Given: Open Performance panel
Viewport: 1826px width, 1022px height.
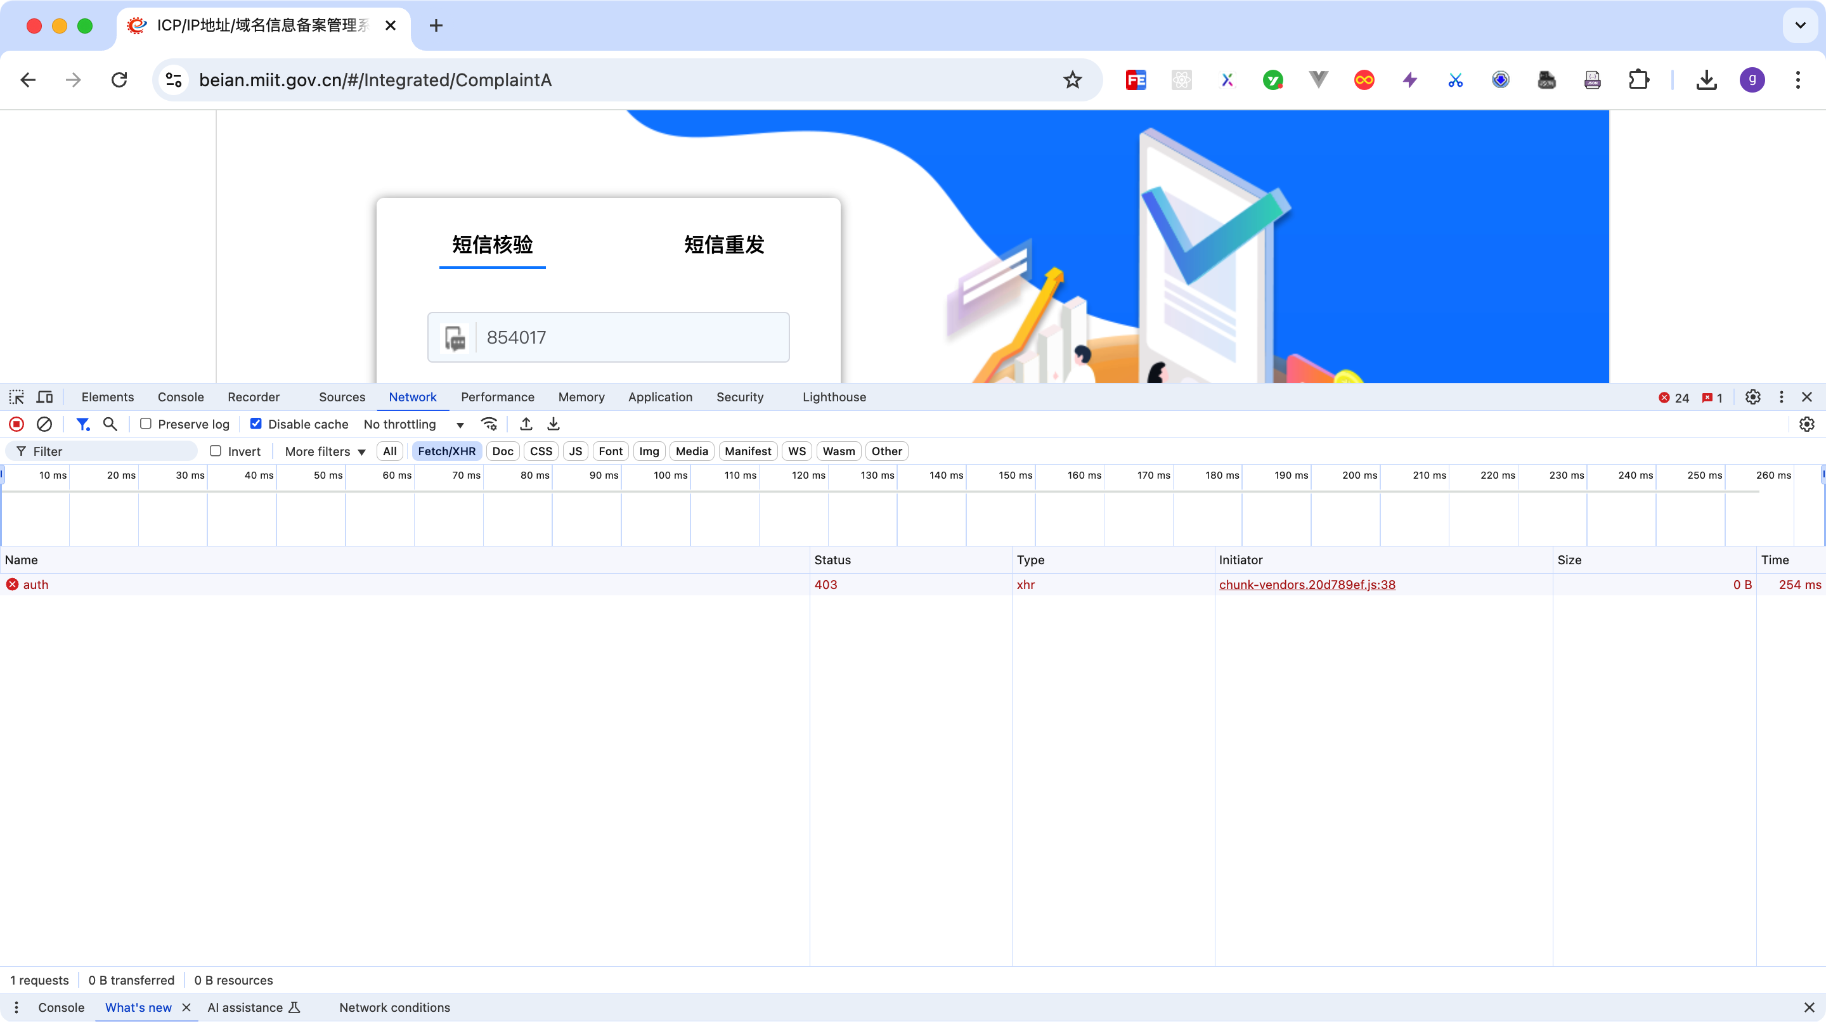Looking at the screenshot, I should 498,397.
